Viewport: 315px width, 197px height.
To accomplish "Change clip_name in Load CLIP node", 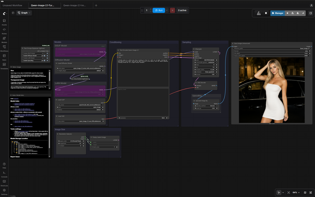I will (x=80, y=105).
